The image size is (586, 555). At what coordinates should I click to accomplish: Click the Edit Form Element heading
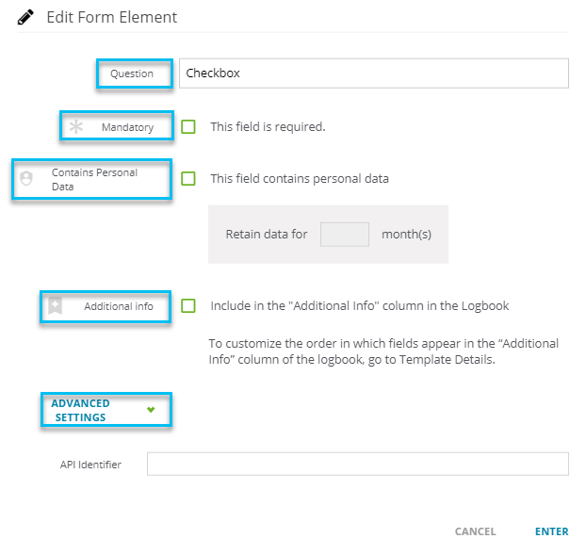[112, 17]
